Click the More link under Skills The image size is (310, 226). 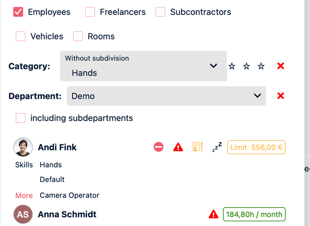click(x=24, y=196)
